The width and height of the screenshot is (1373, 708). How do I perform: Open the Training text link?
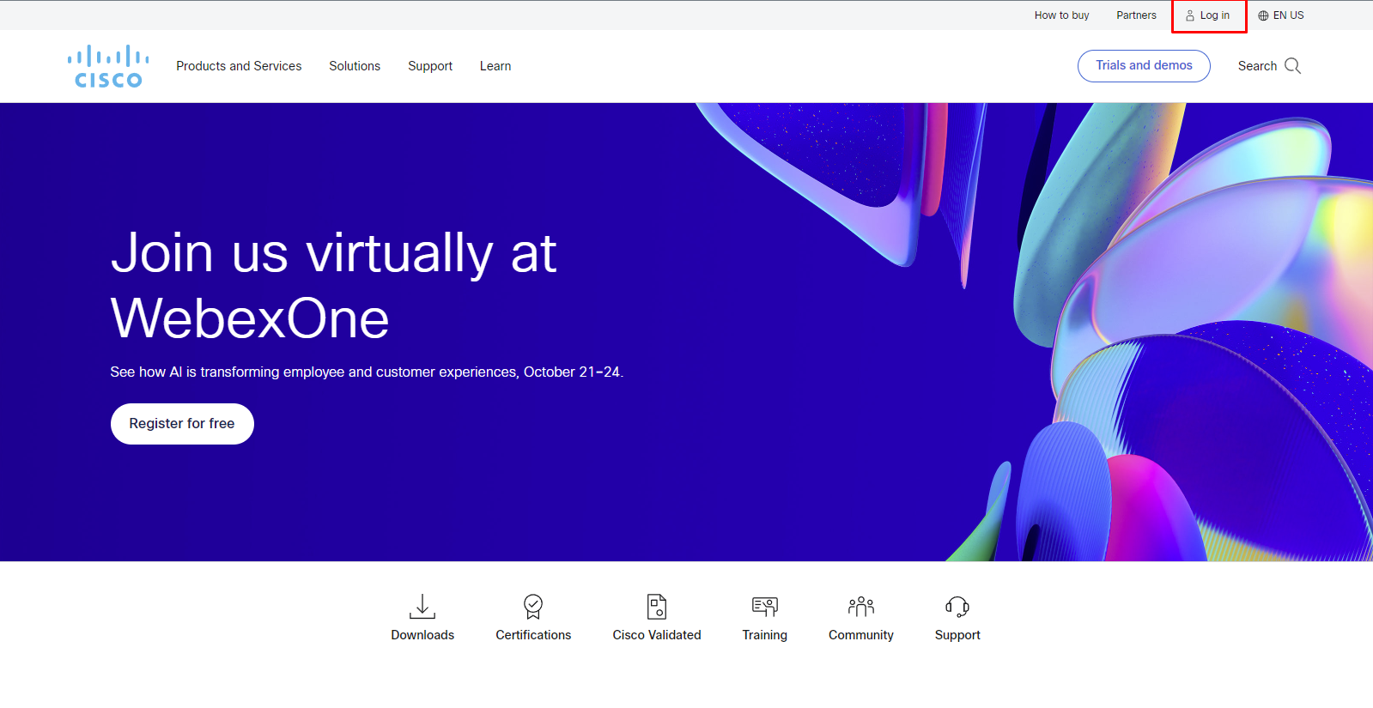[x=765, y=635]
